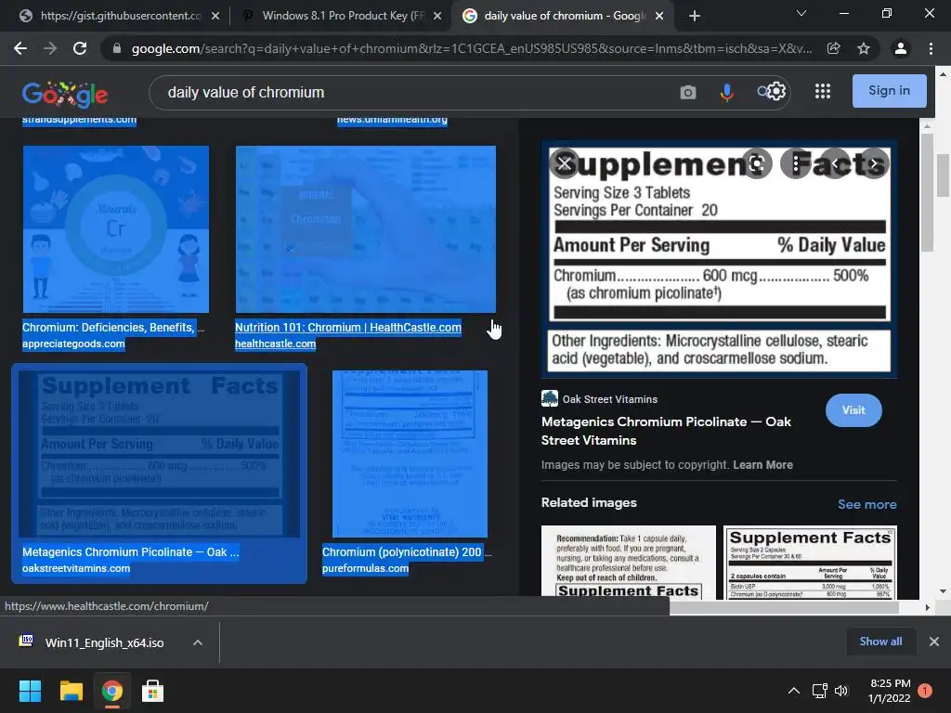The height and width of the screenshot is (713, 951).
Task: Share this page from address bar
Action: coord(834,48)
